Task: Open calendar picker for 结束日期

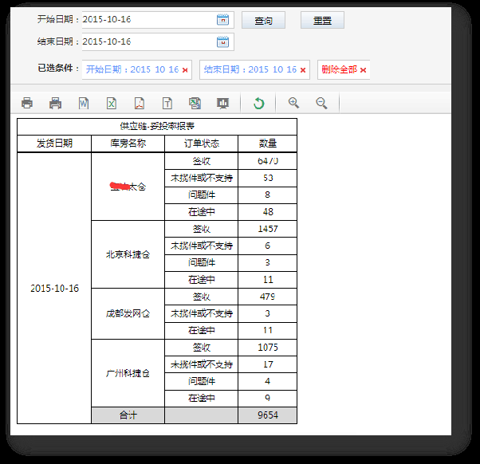Action: click(222, 41)
